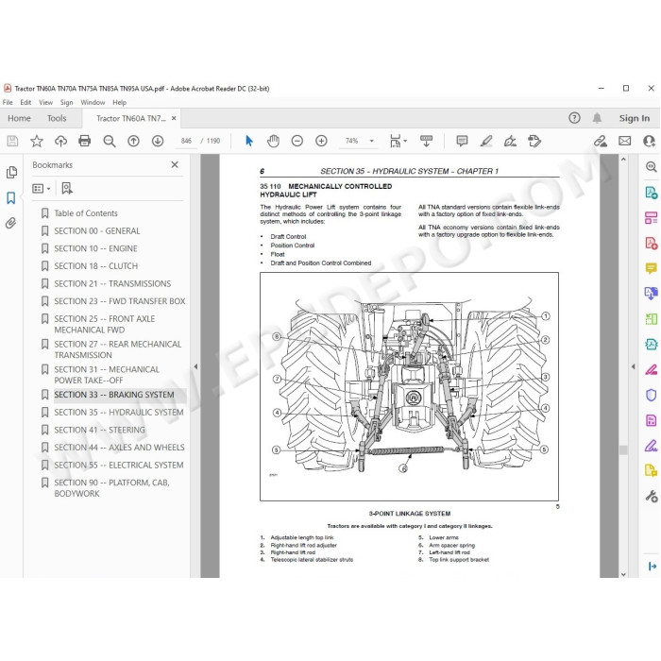Screen dimensions: 661x661
Task: Open Help question mark icon
Action: [574, 118]
